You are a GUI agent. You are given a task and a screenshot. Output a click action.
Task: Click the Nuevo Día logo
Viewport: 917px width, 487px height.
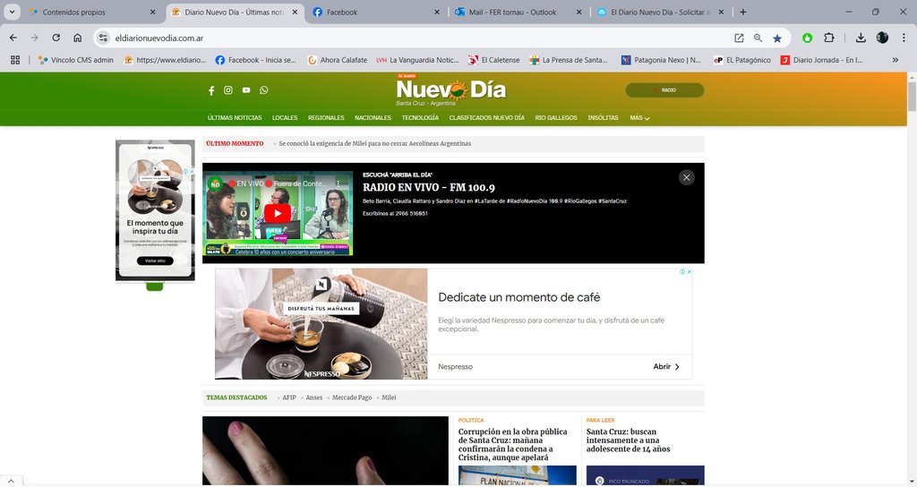(451, 90)
